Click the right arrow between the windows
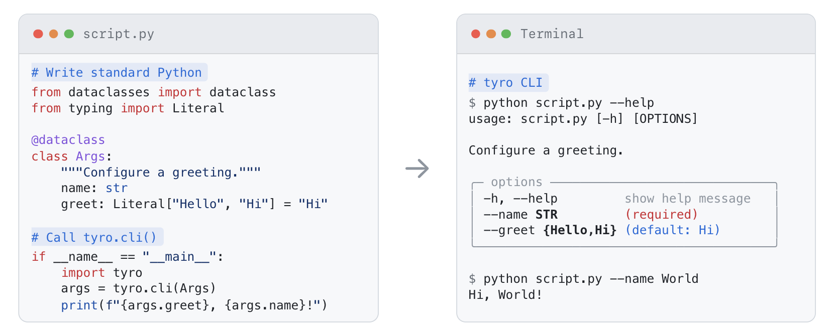Image resolution: width=840 pixels, height=335 pixels. (x=417, y=169)
